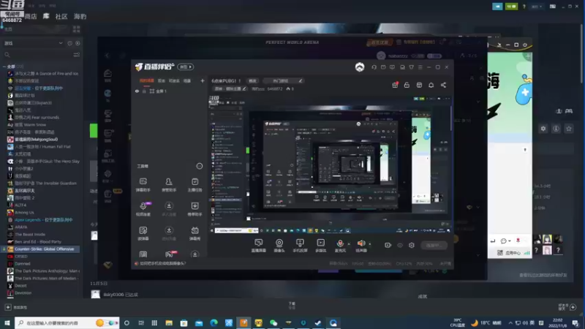This screenshot has width=585, height=329.
Task: Click the record video icon
Action: point(388,245)
